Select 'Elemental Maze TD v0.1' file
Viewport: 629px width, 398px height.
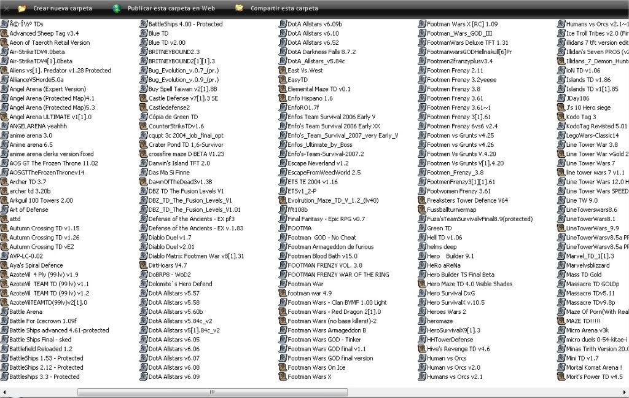tap(319, 89)
